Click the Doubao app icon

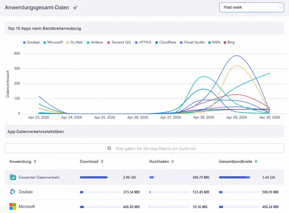point(12,191)
